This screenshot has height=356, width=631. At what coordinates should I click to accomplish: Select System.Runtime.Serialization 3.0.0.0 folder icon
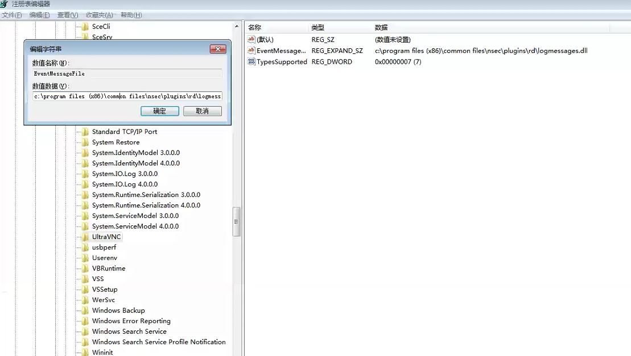point(85,195)
